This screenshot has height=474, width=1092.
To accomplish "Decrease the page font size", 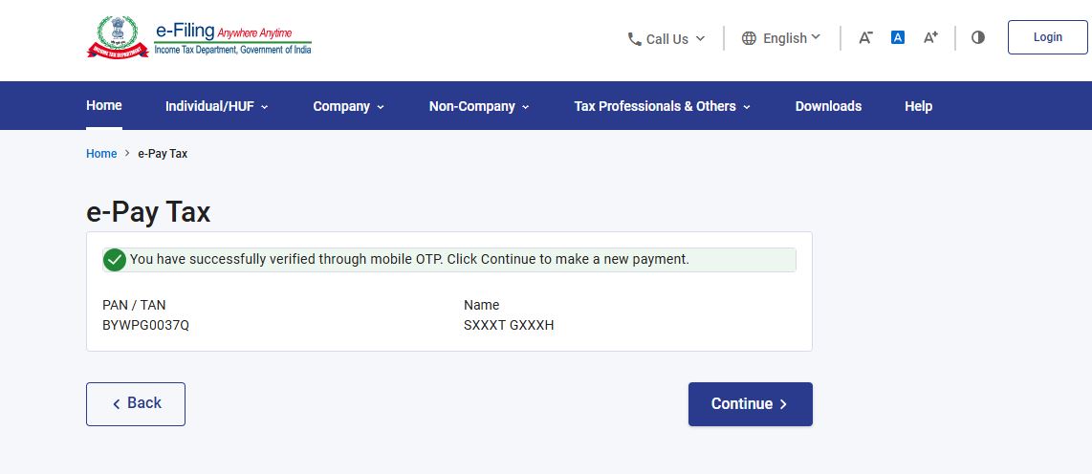I will [865, 38].
